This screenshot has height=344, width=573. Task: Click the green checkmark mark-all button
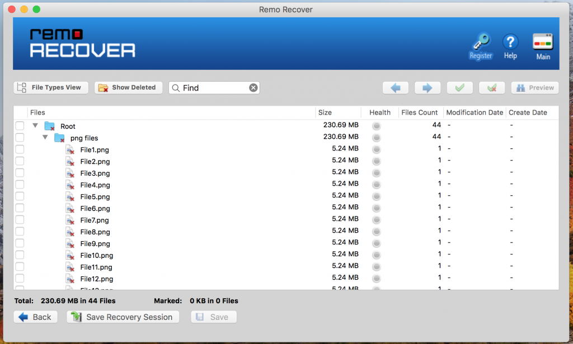click(460, 88)
